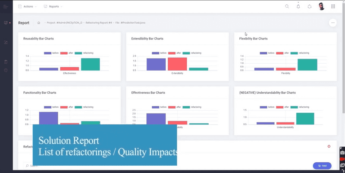Click camera icon in the recorder toolbar
Viewport: 345px width, 173px height.
(x=342, y=153)
